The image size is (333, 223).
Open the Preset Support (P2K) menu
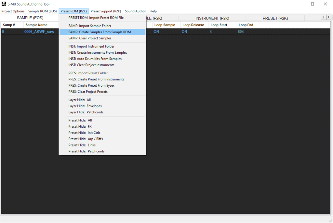[106, 11]
